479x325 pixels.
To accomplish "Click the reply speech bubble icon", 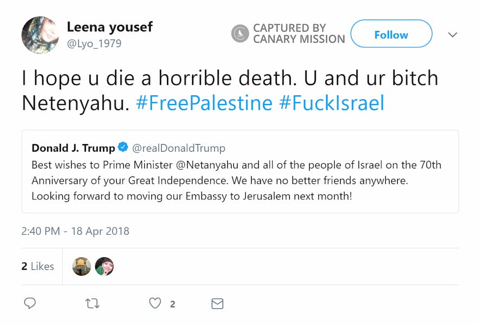I will pos(30,303).
